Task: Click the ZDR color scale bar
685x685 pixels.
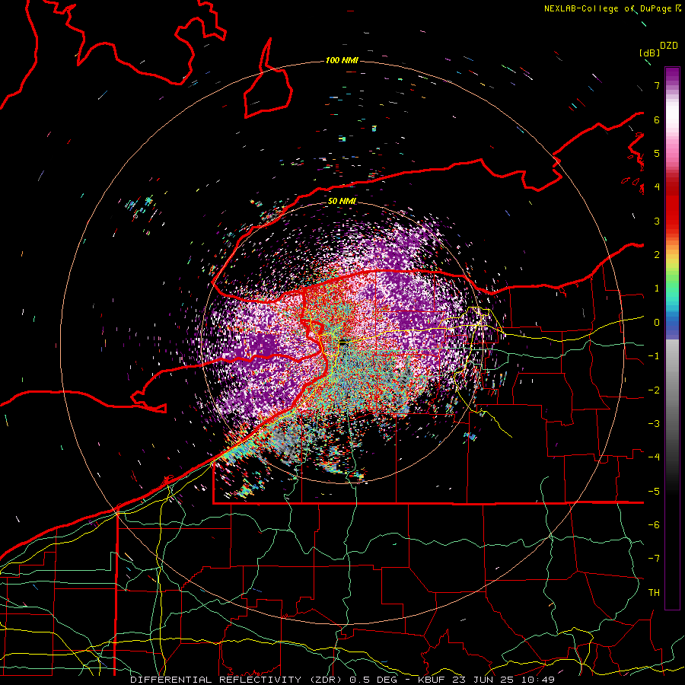Action: tap(672, 338)
